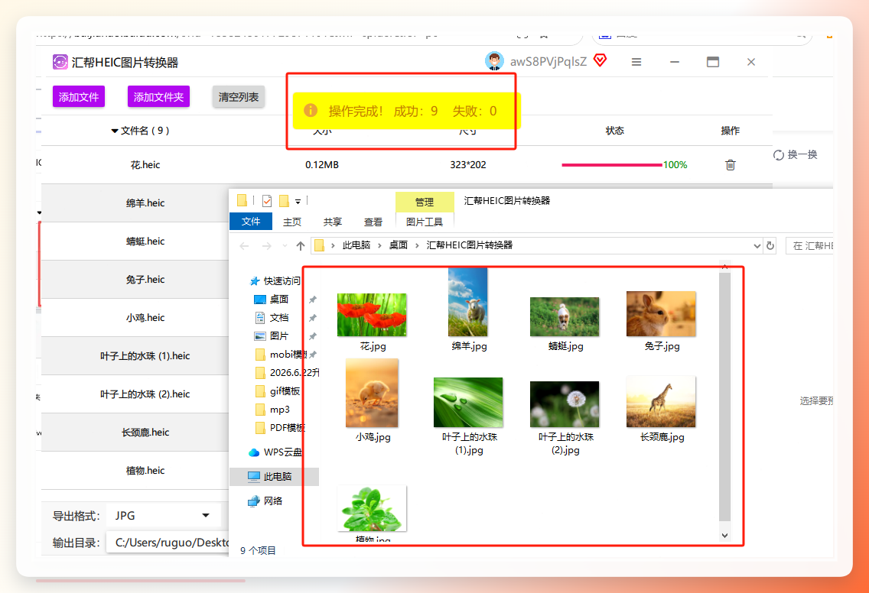The image size is (869, 593).
Task: Click the 输出目录 path field
Action: coord(169,543)
